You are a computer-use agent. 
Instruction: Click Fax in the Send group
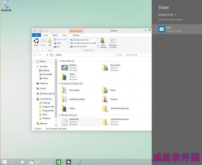coord(57,47)
